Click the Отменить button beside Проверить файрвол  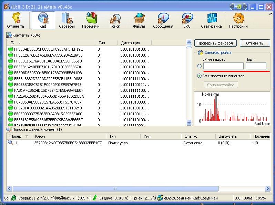255,43
